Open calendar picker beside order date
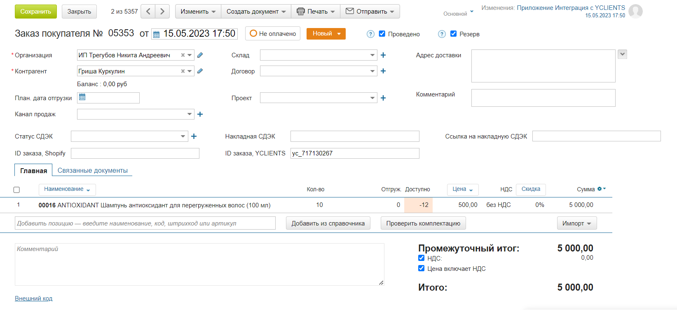 click(156, 34)
